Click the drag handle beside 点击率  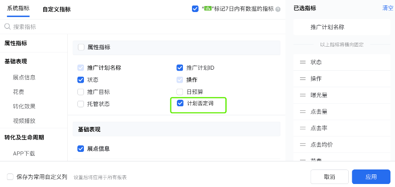pyautogui.click(x=303, y=128)
